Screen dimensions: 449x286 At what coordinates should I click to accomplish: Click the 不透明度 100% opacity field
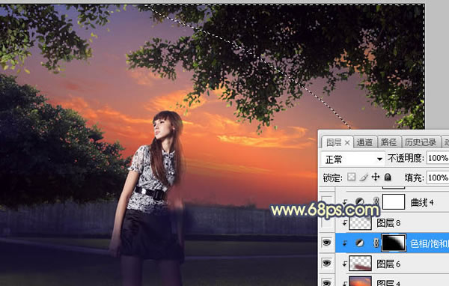click(x=438, y=158)
